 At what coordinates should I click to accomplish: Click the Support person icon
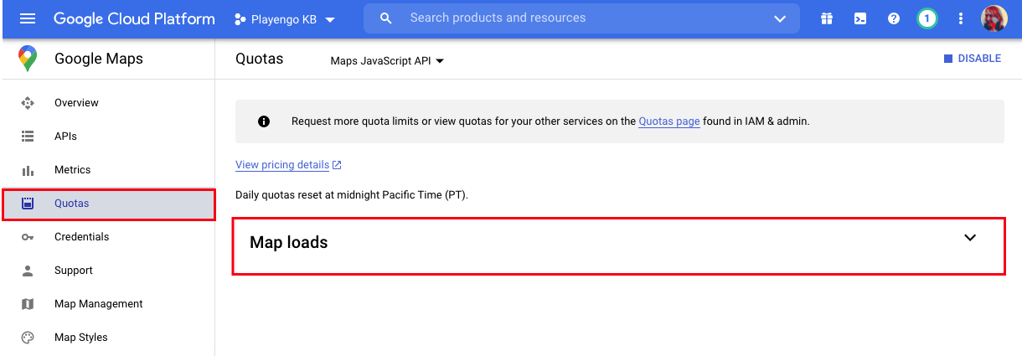click(28, 271)
